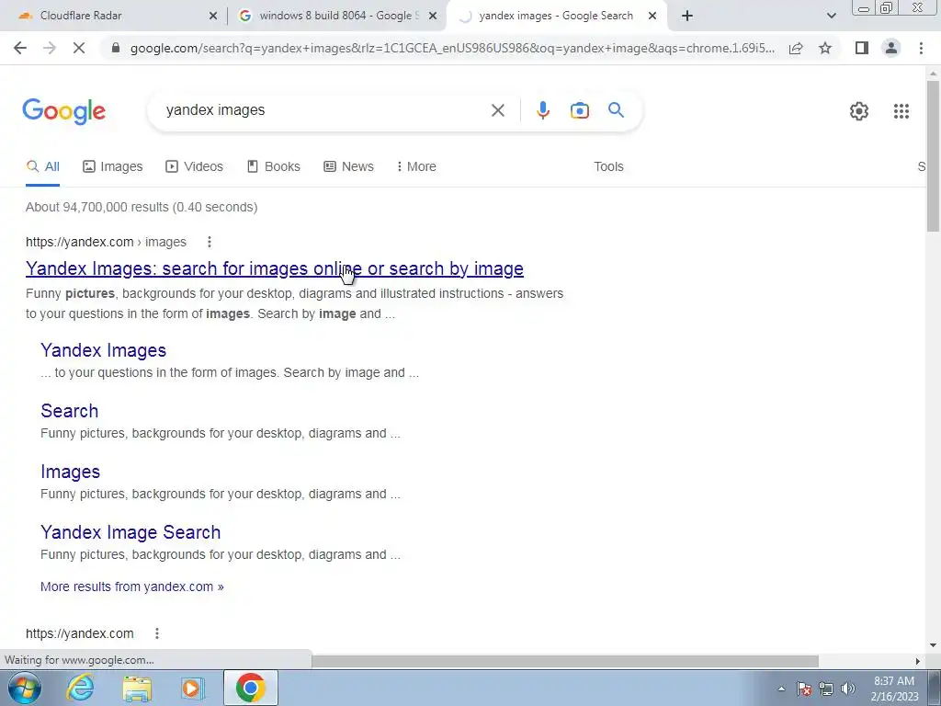
Task: Click the forward navigation arrow
Action: [x=50, y=48]
